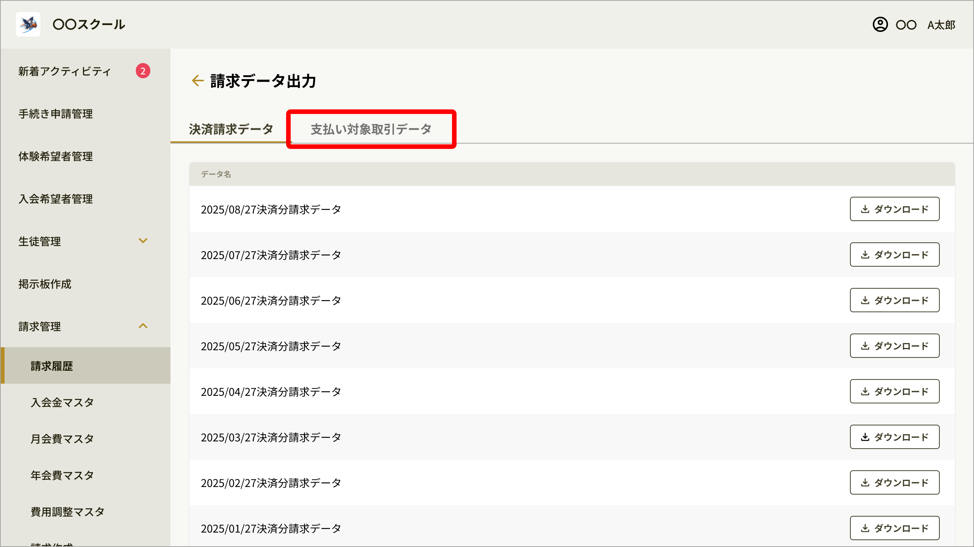Screen dimensions: 974x547
Task: Click the 2025/05/27決済分請求データ row text
Action: tap(271, 346)
